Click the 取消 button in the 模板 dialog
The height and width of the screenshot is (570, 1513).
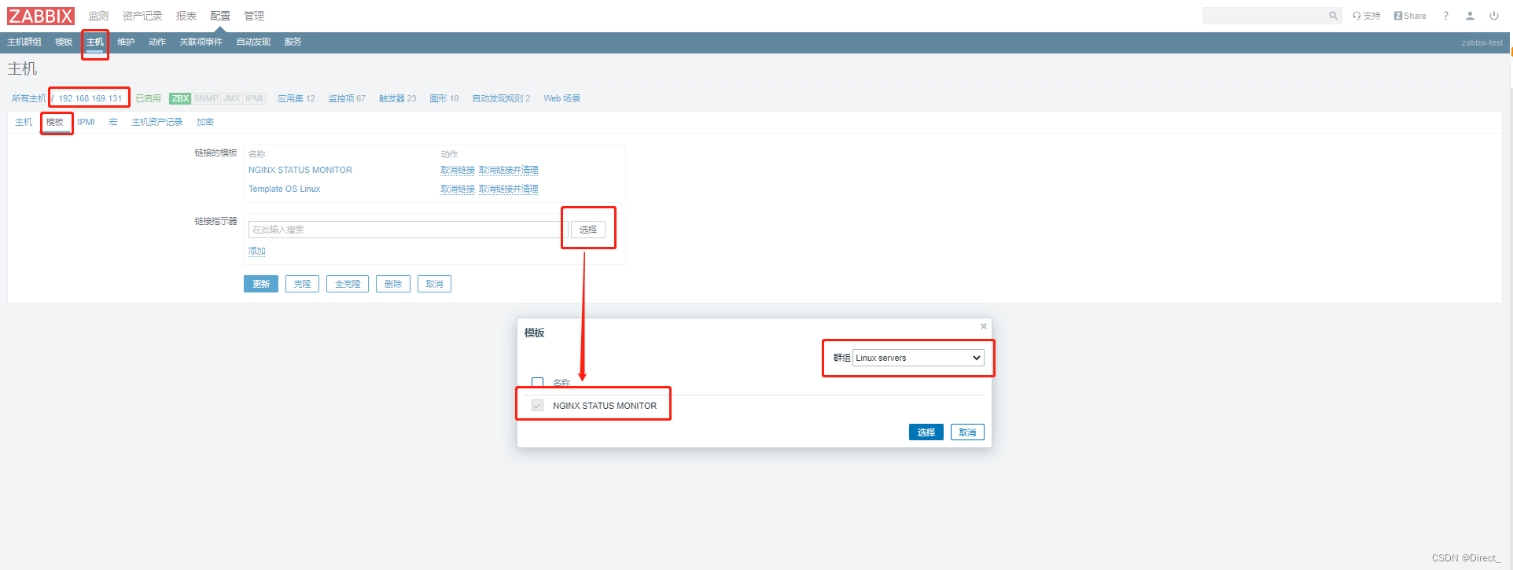[x=967, y=432]
